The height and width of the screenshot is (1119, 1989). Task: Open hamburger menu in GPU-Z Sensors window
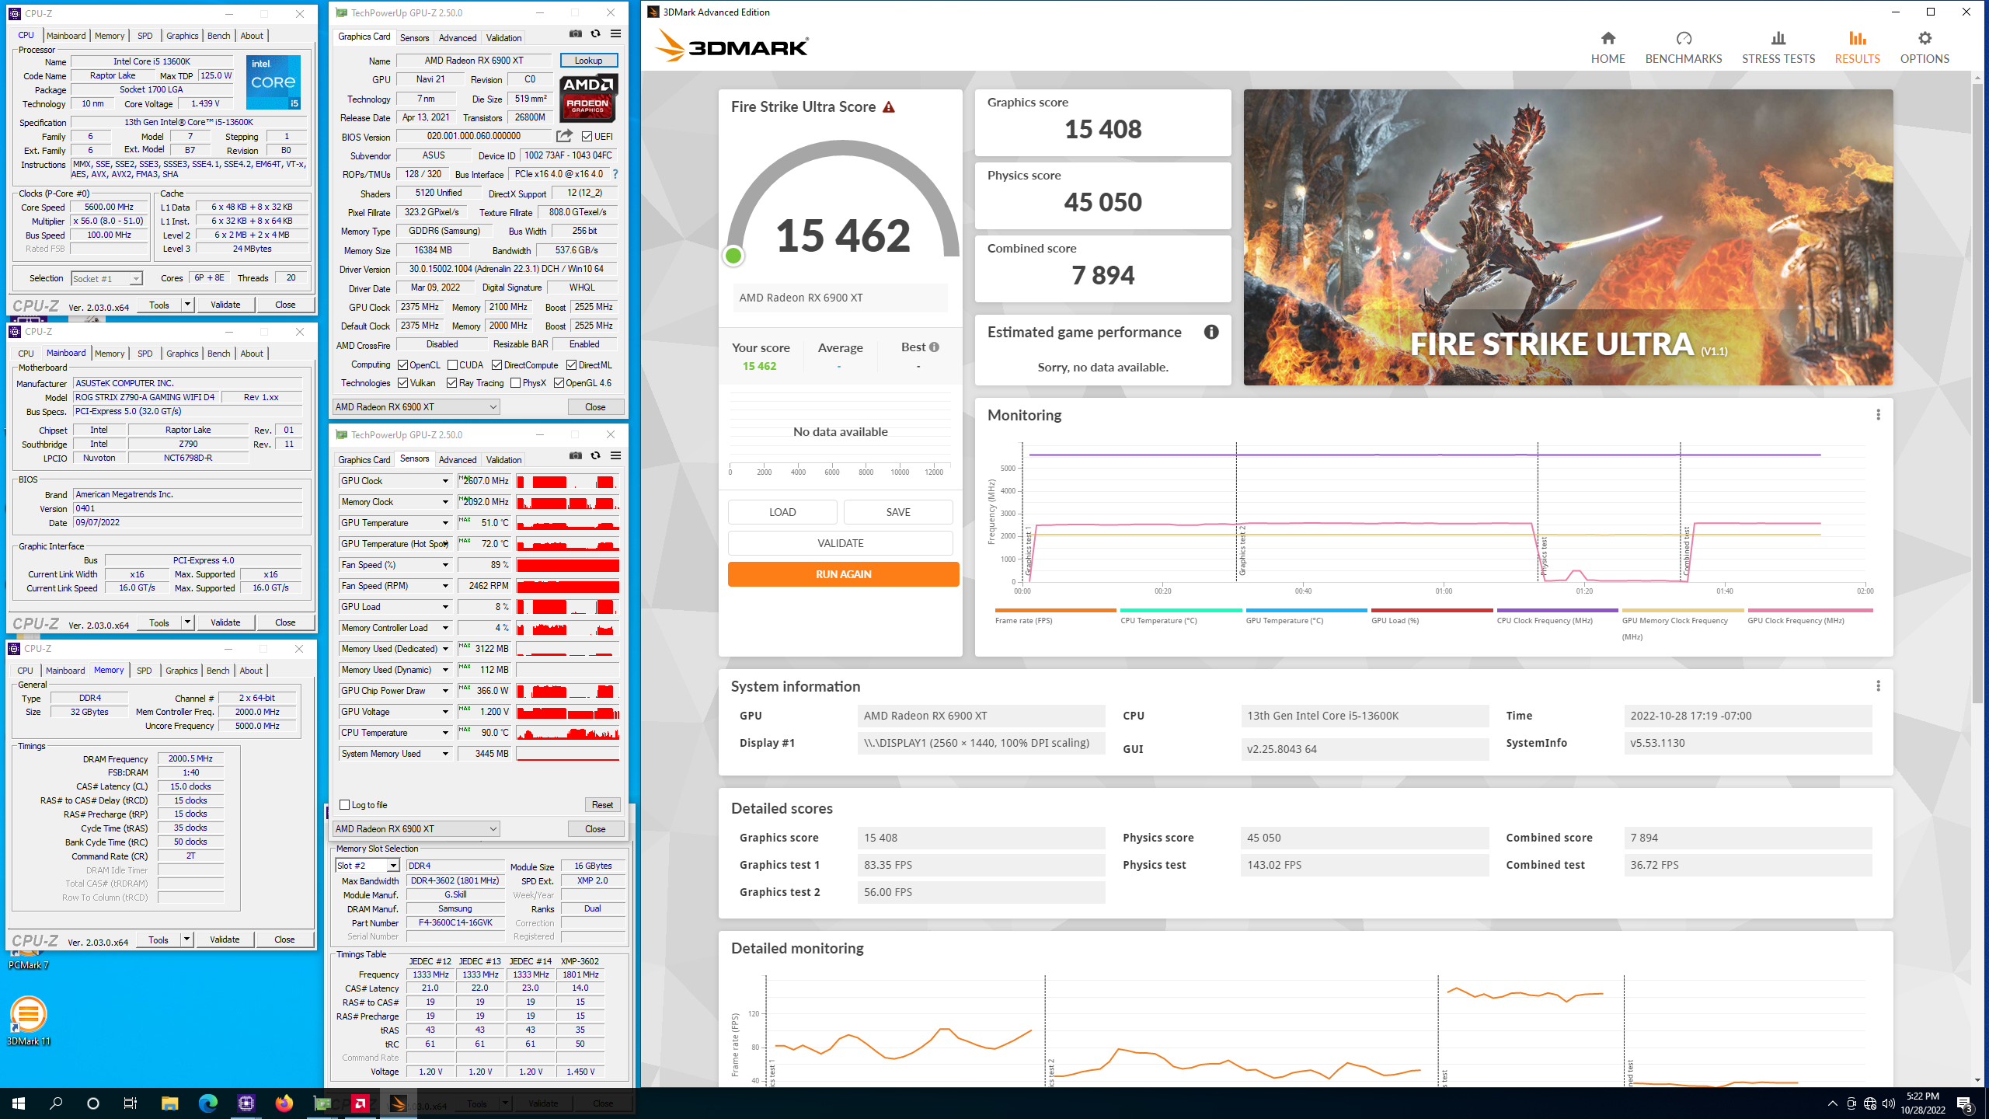click(615, 456)
